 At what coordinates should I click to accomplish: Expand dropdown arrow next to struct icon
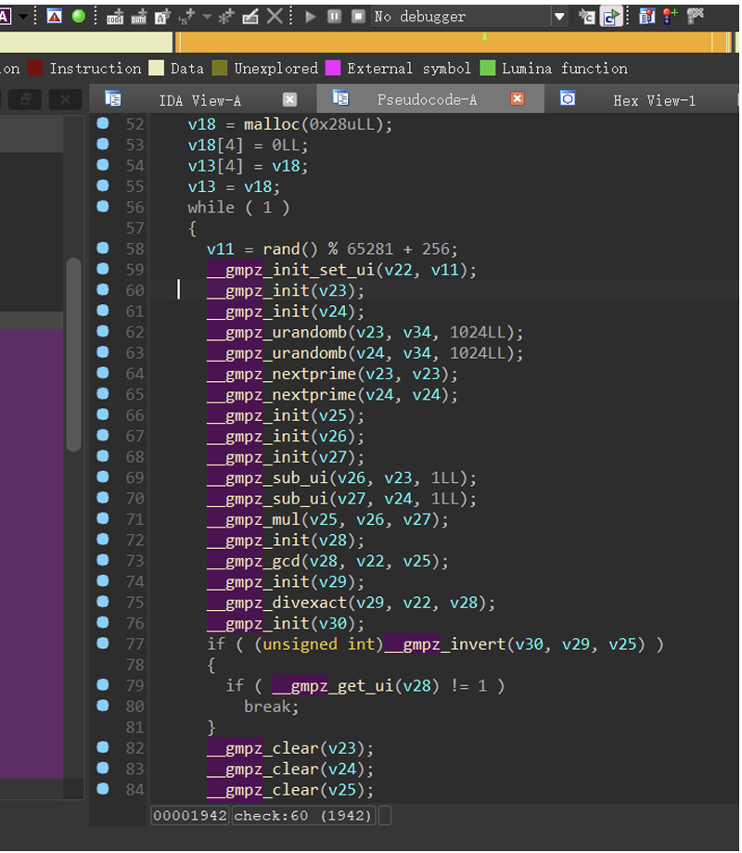coord(207,17)
